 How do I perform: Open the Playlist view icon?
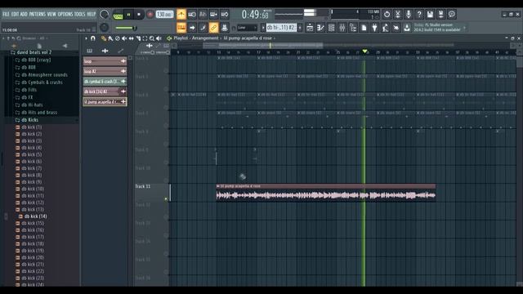[x=310, y=27]
